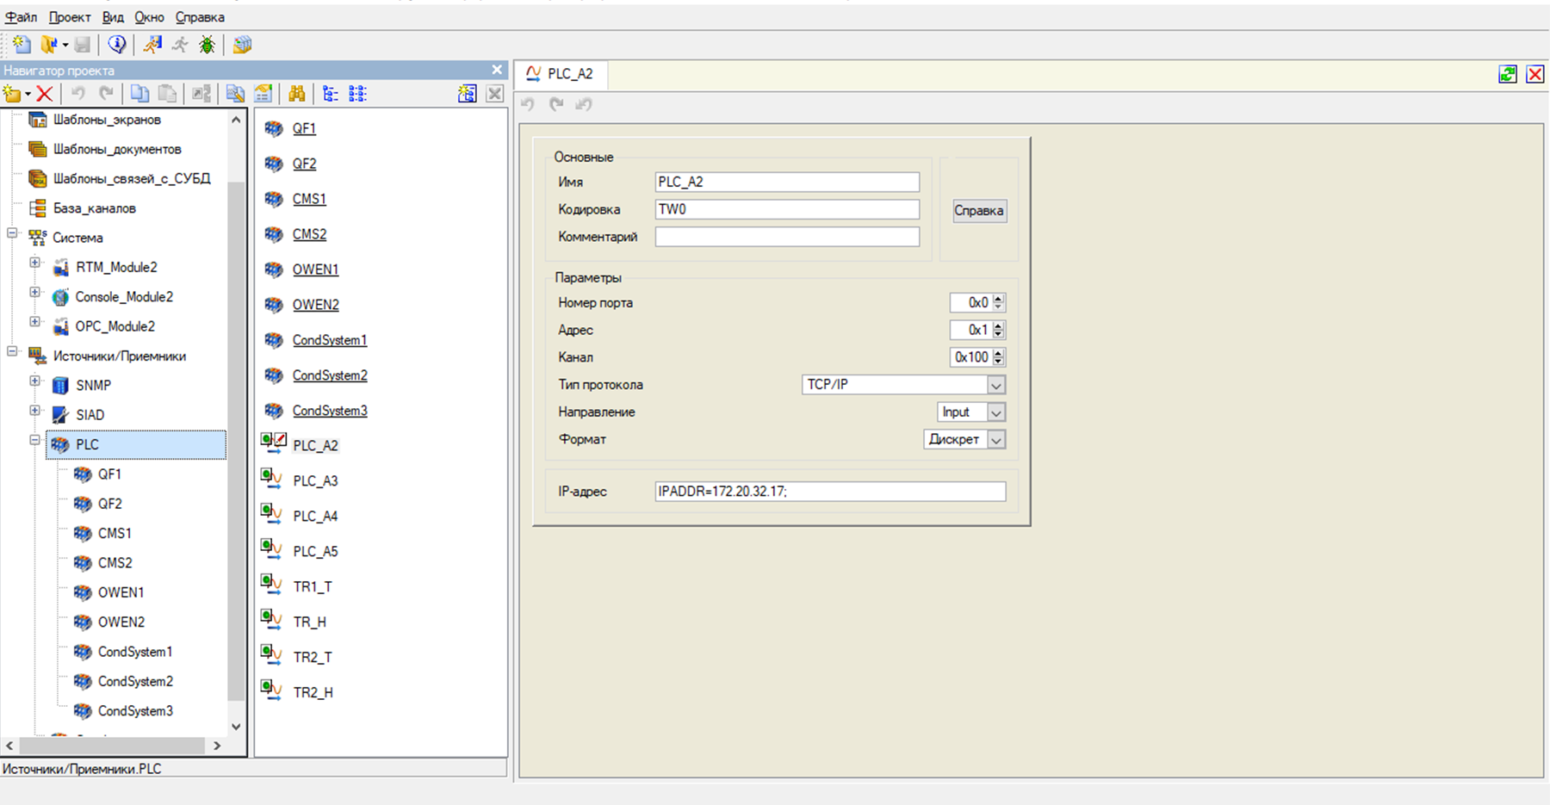
Task: Click the Комментарий input field
Action: [787, 237]
